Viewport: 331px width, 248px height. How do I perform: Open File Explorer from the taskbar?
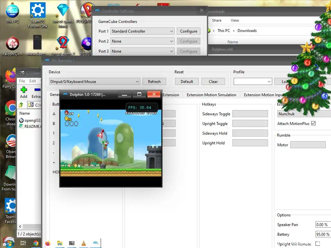(60, 243)
